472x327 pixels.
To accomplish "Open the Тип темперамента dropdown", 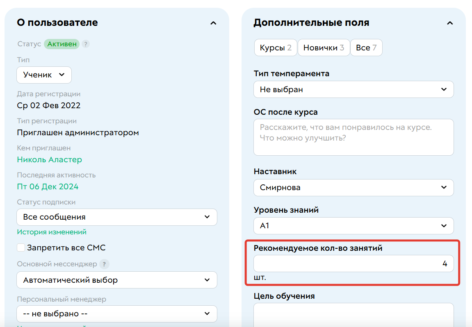I will [x=353, y=89].
